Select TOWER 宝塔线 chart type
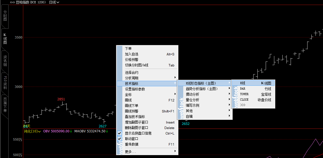The image size is (323, 158). point(255,94)
